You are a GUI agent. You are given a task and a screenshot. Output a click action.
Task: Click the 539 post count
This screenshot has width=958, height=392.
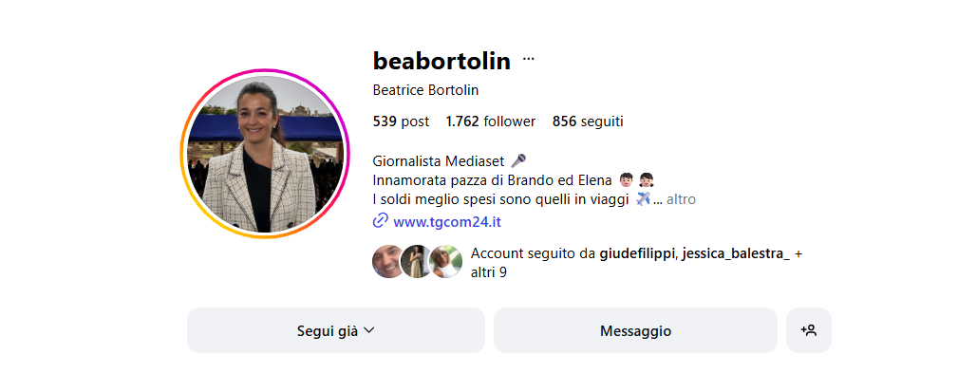(x=401, y=121)
